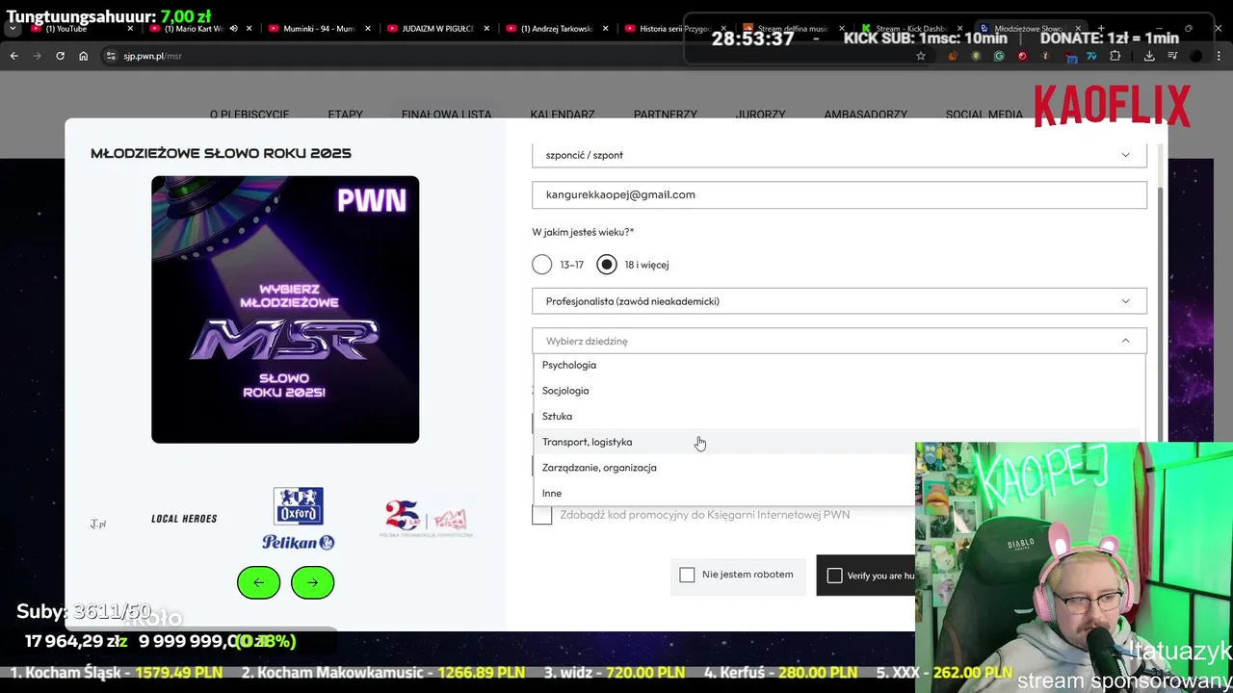Open the SOCIAL MEDIA nav link

984,115
